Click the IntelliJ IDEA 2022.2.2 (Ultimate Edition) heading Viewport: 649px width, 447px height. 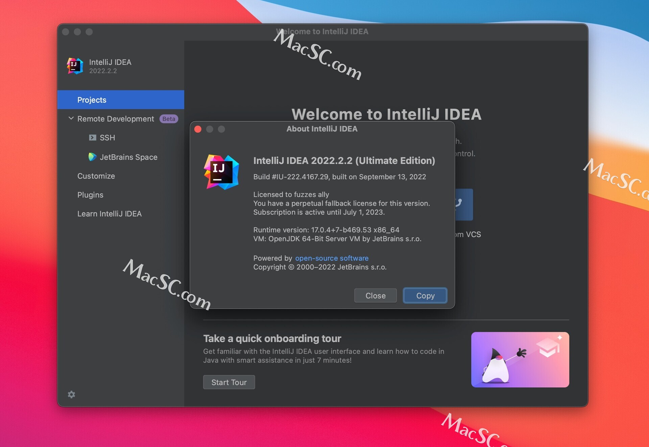click(x=344, y=160)
